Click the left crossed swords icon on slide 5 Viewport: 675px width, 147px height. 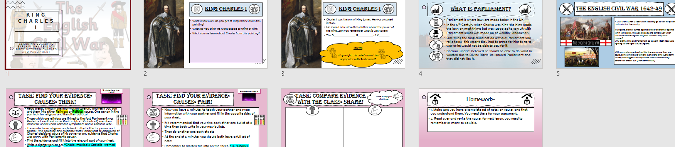click(566, 8)
